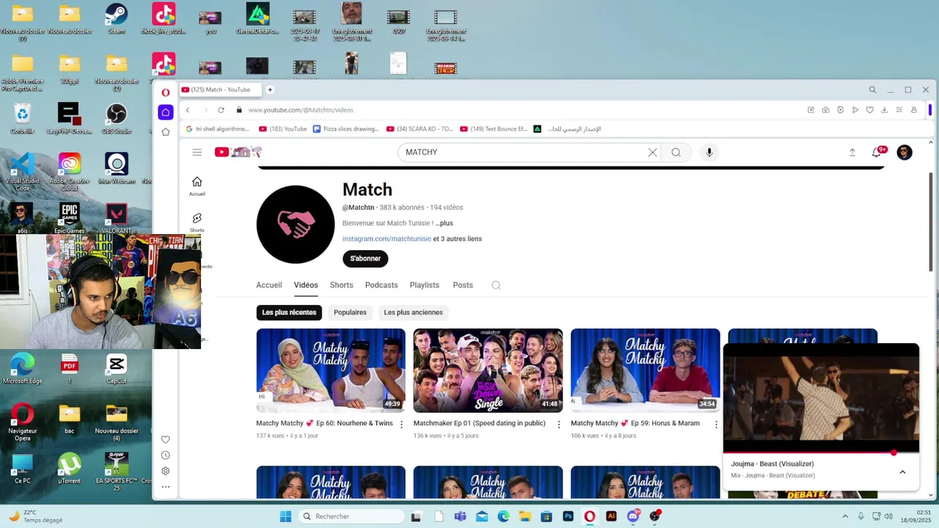Open bookmarks star in Opera sidebar
939x528 pixels.
(166, 132)
